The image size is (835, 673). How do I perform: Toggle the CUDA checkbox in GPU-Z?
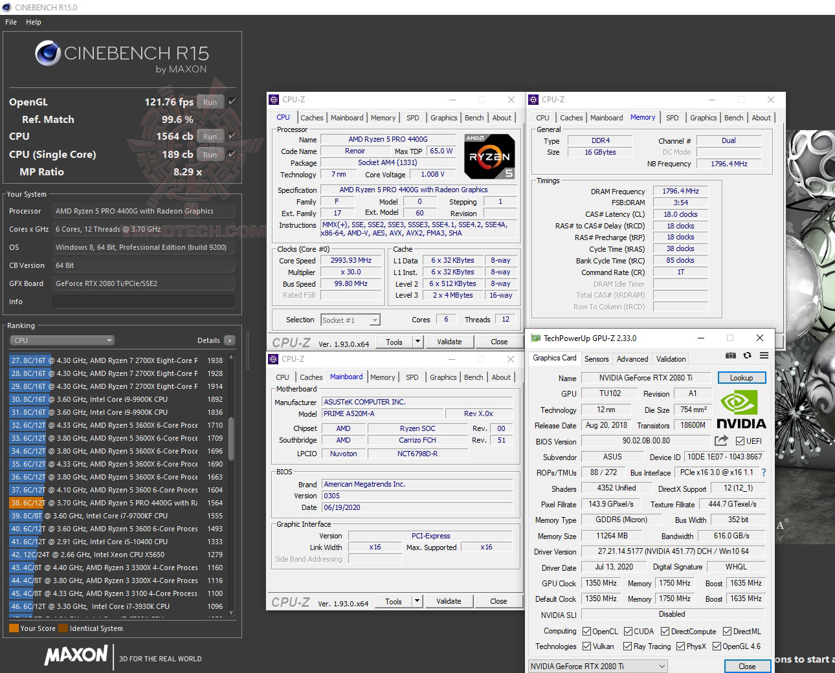[628, 631]
